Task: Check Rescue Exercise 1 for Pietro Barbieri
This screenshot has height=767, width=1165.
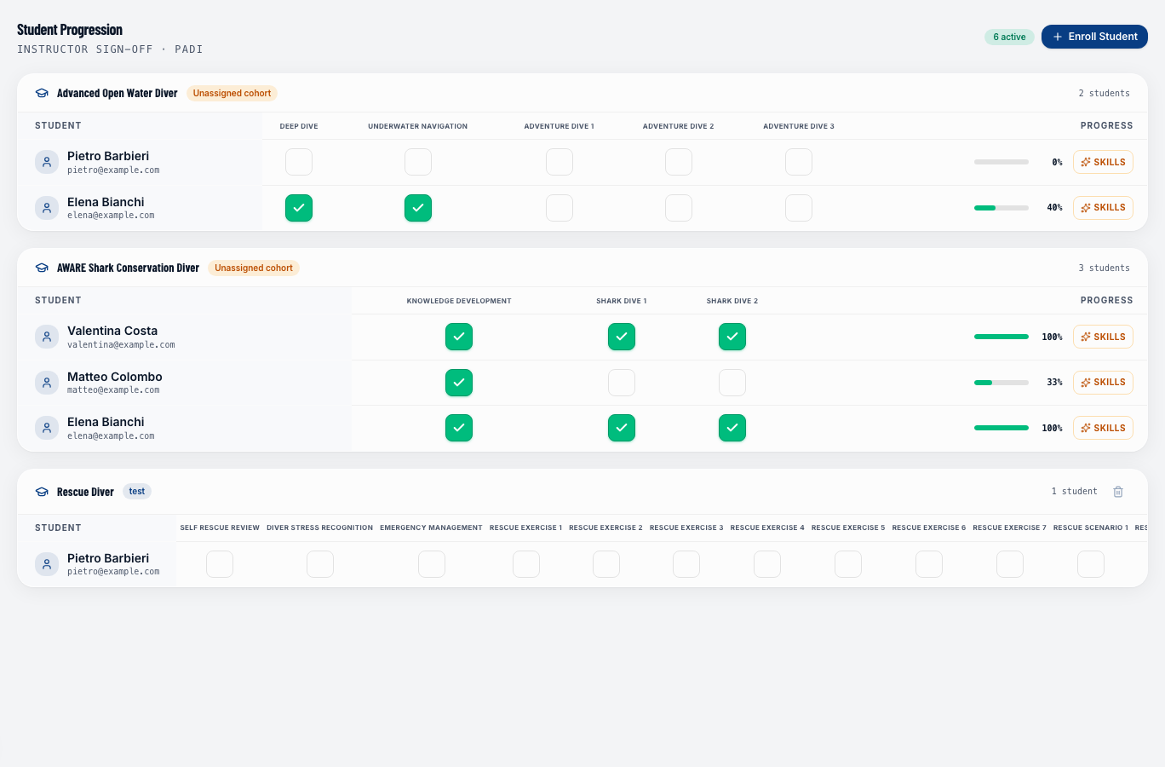Action: pos(526,564)
